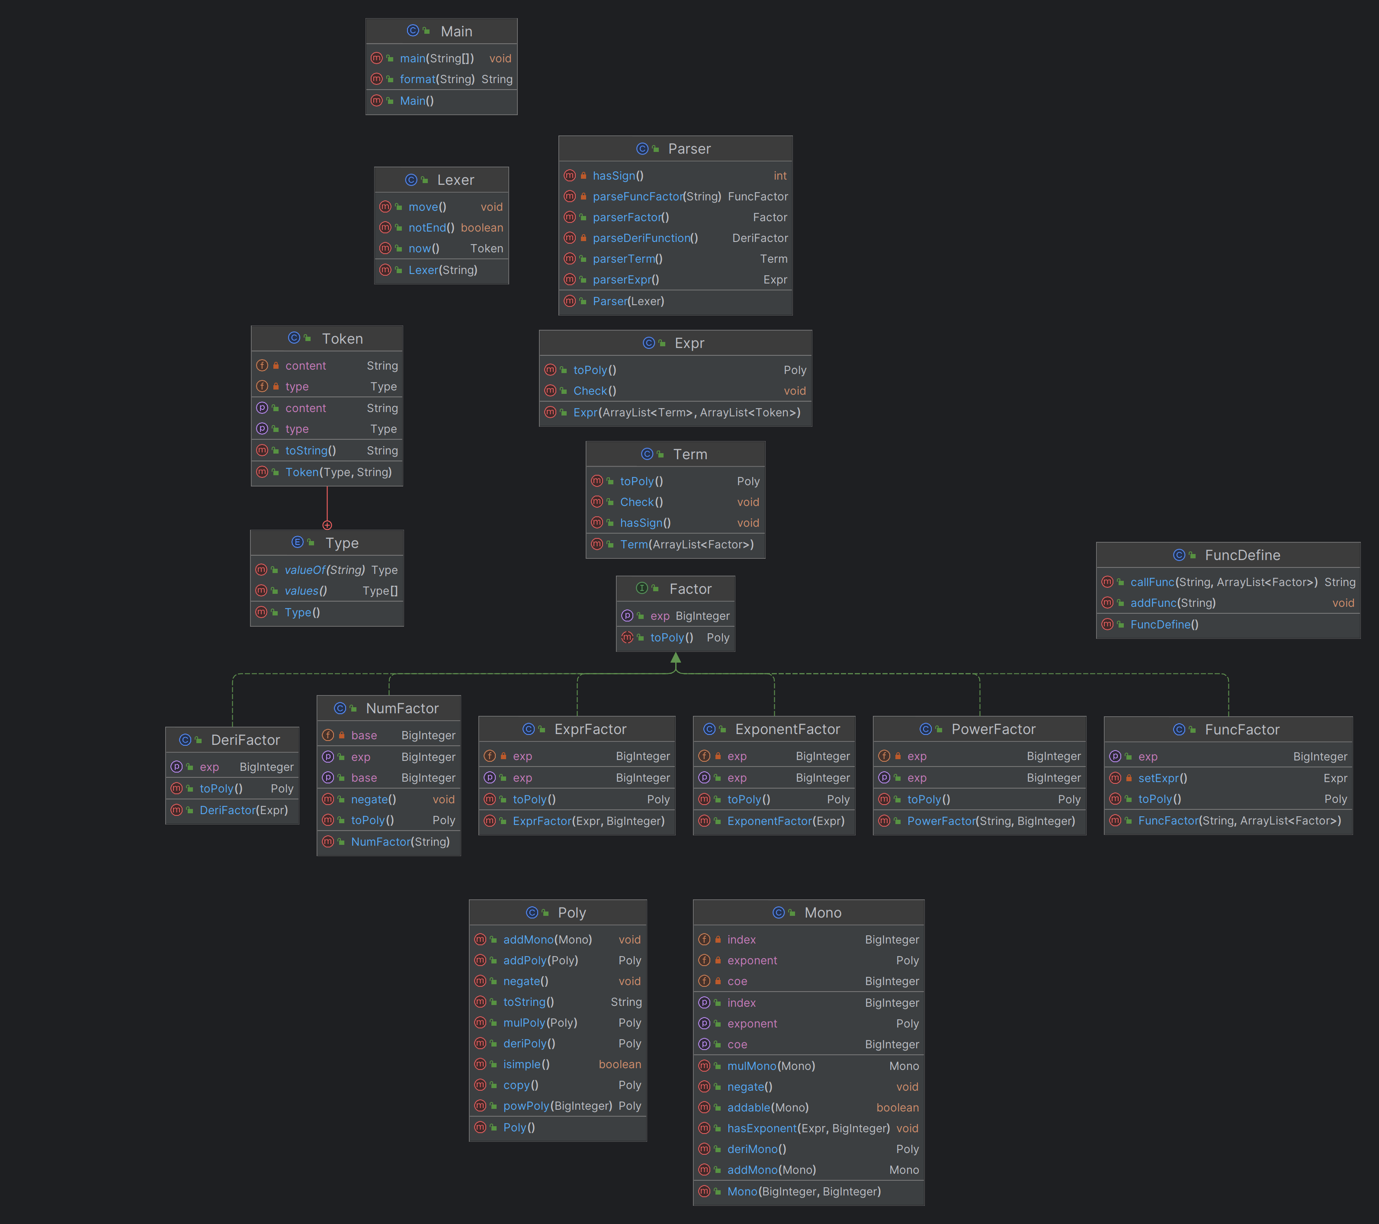Click field icon next to base in NumFactor
1379x1224 pixels.
click(x=328, y=735)
